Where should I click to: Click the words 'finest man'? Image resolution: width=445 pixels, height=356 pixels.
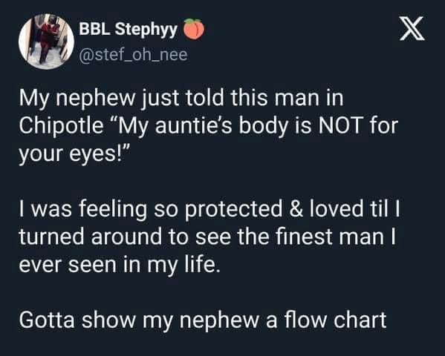click(x=331, y=237)
